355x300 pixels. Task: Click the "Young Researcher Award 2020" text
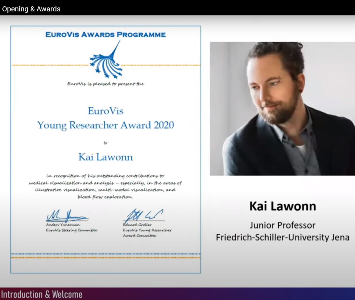[106, 125]
